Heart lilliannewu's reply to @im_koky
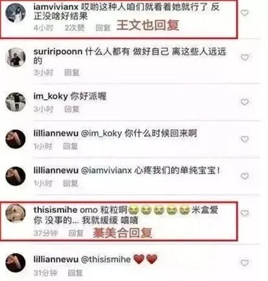 point(245,139)
